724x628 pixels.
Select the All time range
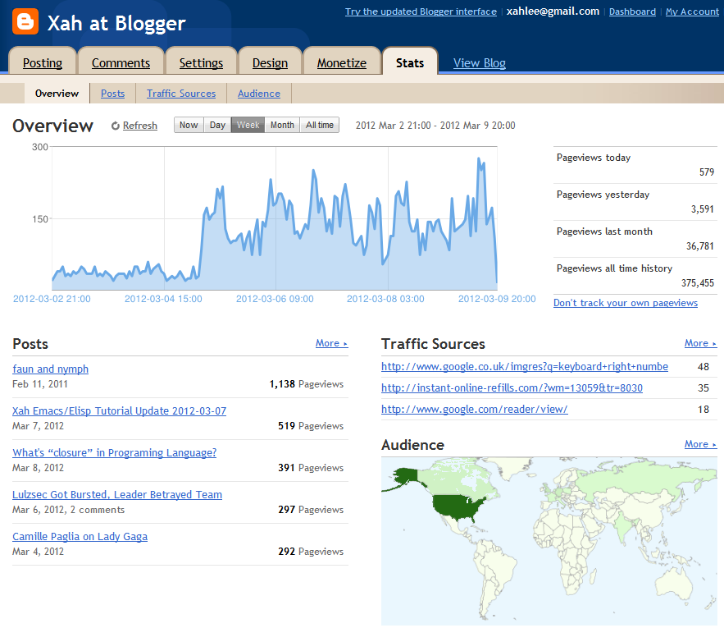pos(320,125)
